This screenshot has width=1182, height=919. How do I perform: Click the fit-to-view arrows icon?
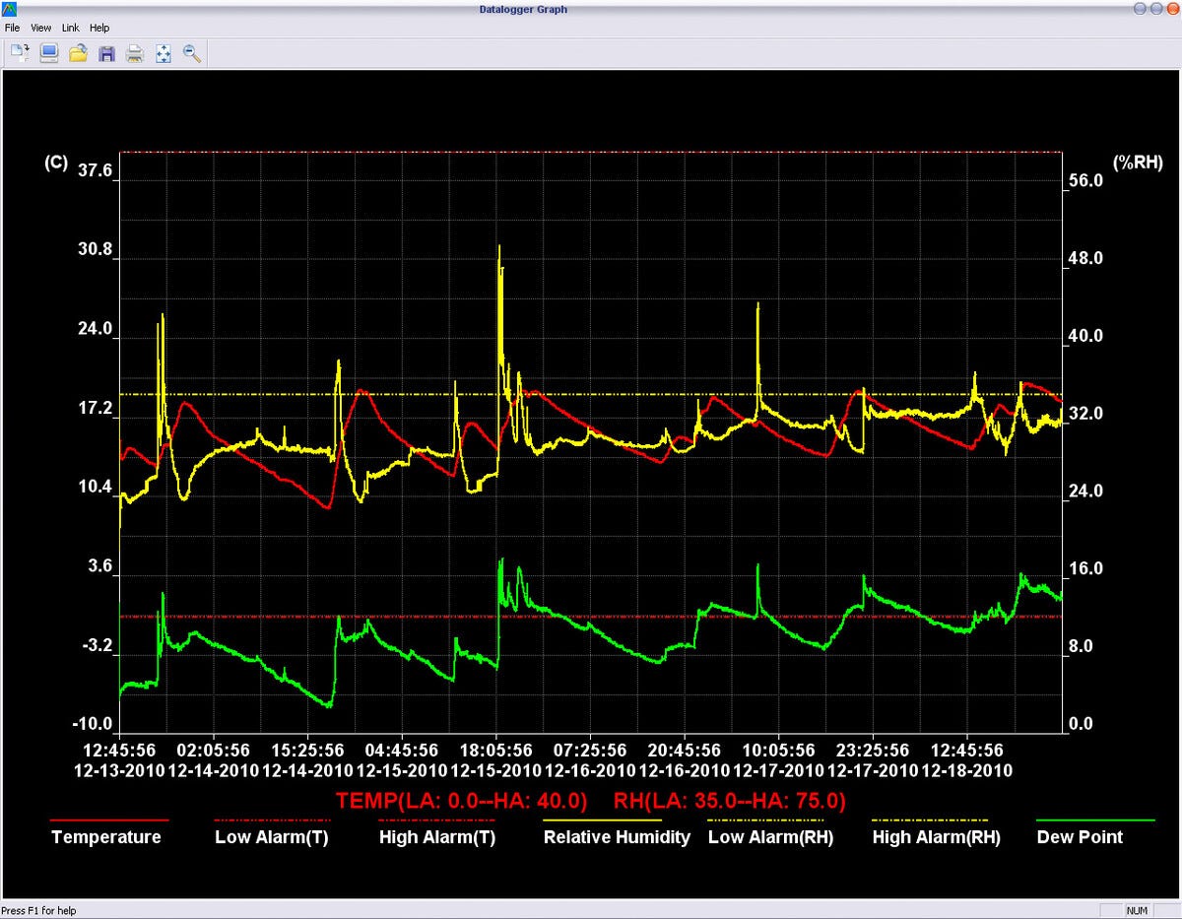pos(164,53)
